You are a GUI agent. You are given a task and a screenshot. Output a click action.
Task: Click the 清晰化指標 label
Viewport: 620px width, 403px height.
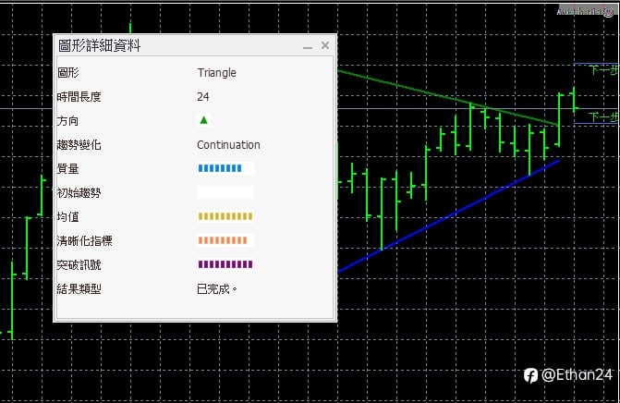tap(85, 241)
